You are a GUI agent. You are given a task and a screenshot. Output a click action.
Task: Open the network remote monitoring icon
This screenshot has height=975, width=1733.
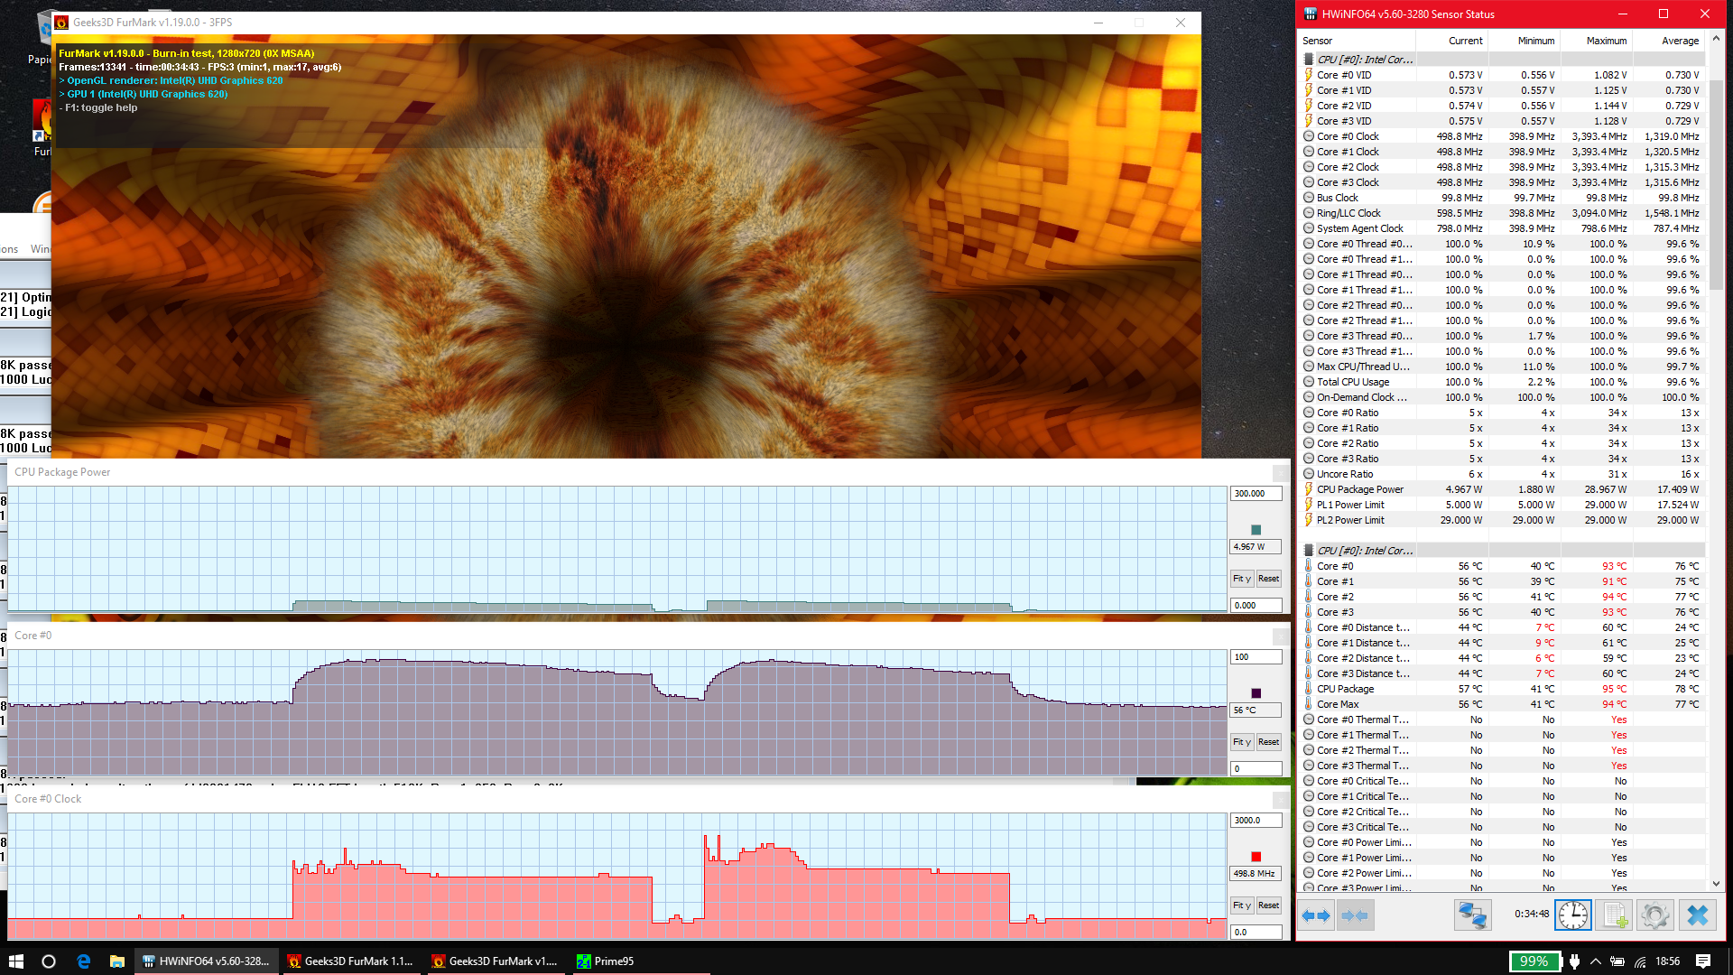[1472, 915]
